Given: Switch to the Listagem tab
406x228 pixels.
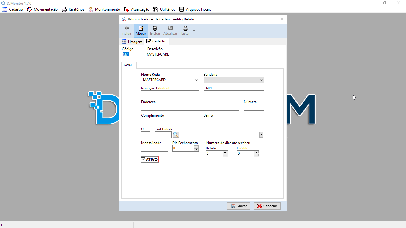Looking at the screenshot, I should tap(132, 42).
